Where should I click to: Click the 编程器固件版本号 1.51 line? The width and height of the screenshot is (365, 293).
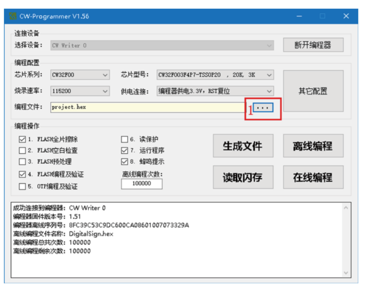pyautogui.click(x=47, y=216)
